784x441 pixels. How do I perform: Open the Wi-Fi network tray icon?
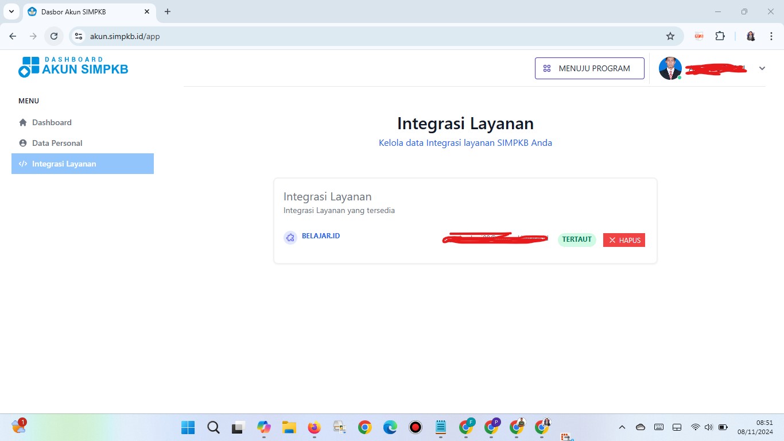pyautogui.click(x=695, y=427)
